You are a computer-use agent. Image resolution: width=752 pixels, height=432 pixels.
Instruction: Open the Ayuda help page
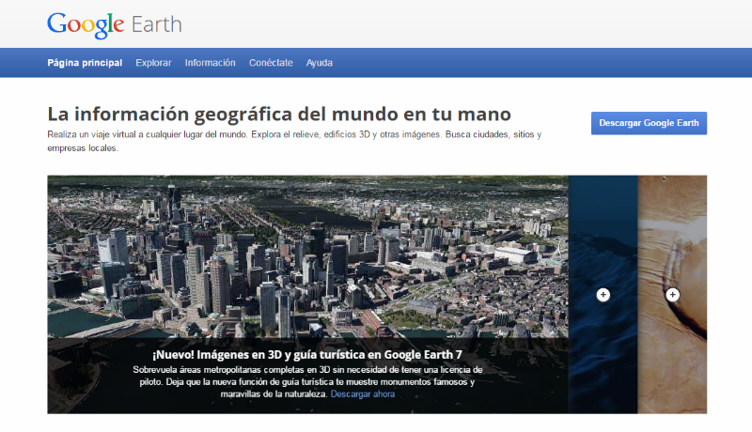[x=319, y=63]
